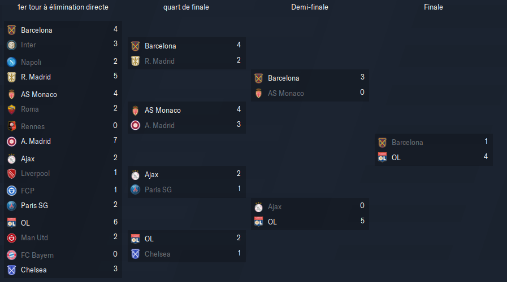507x282 pixels.
Task: Select the Finale column header
Action: [x=434, y=7]
